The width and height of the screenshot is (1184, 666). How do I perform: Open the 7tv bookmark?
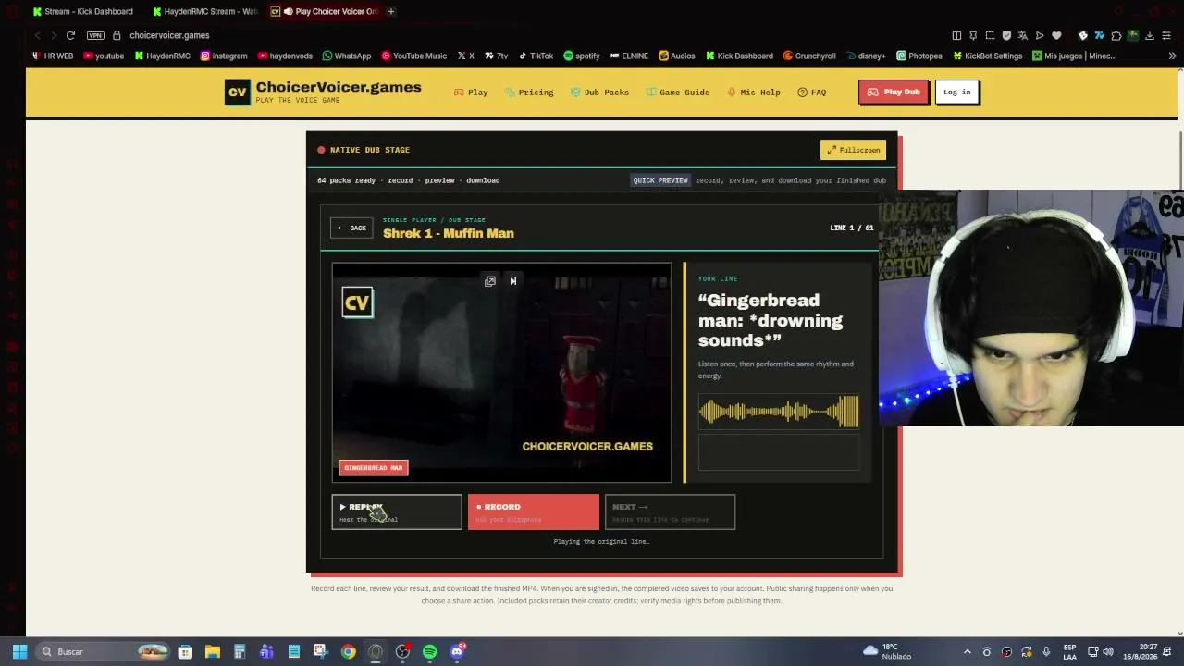tap(496, 55)
